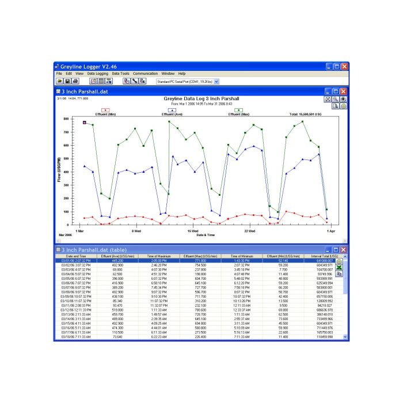Open the Data Logging menu
403x403 pixels.
click(x=98, y=74)
